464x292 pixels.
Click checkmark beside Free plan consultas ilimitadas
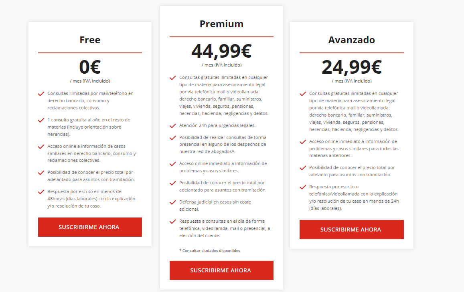(x=41, y=94)
